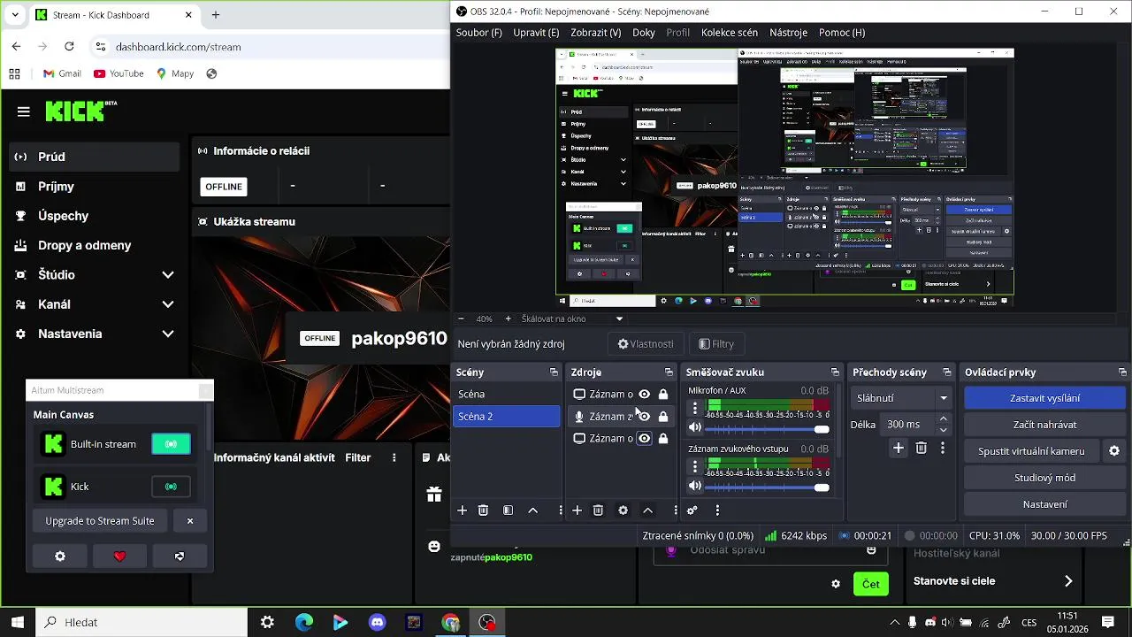Screen dimensions: 1132x637
Task: Remove selected source with Zdroje trash icon
Action: coord(598,510)
